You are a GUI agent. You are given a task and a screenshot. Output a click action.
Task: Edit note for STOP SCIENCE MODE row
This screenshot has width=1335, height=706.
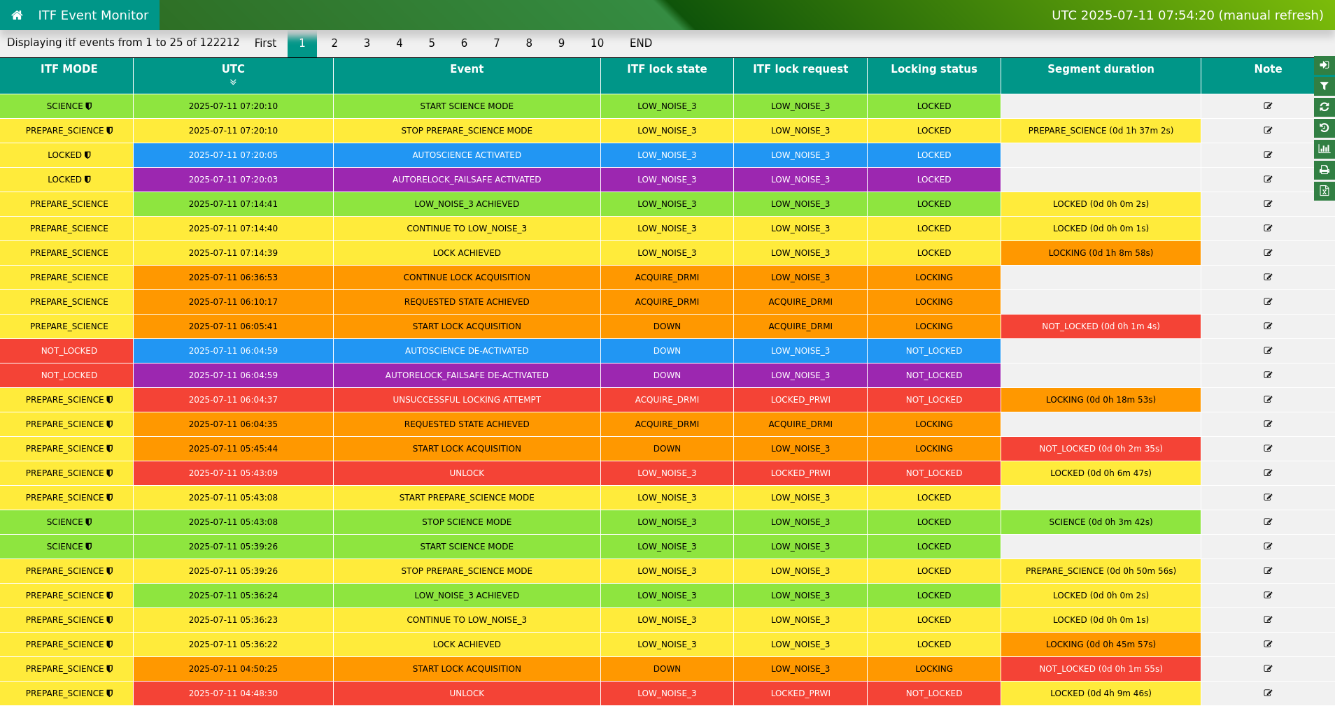[x=1268, y=522]
